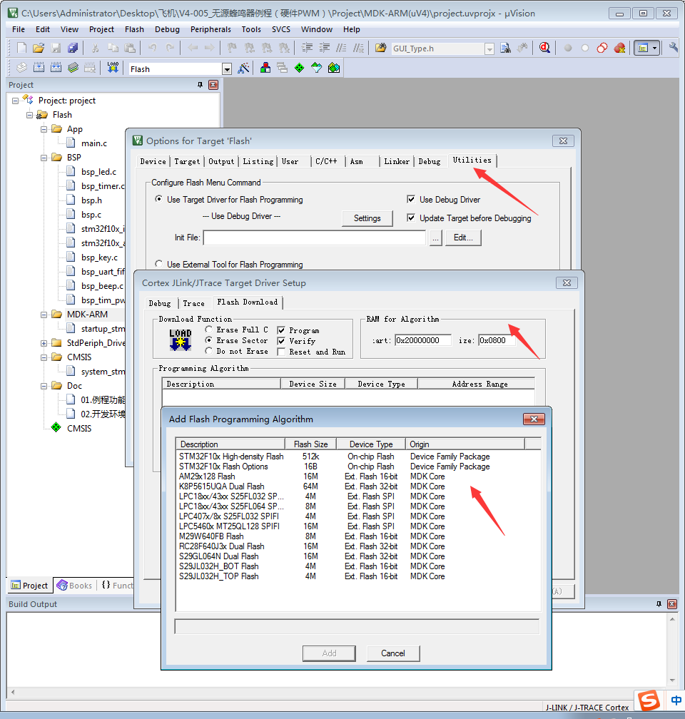685x719 pixels.
Task: Uncheck the Verify checkbox
Action: click(x=281, y=341)
